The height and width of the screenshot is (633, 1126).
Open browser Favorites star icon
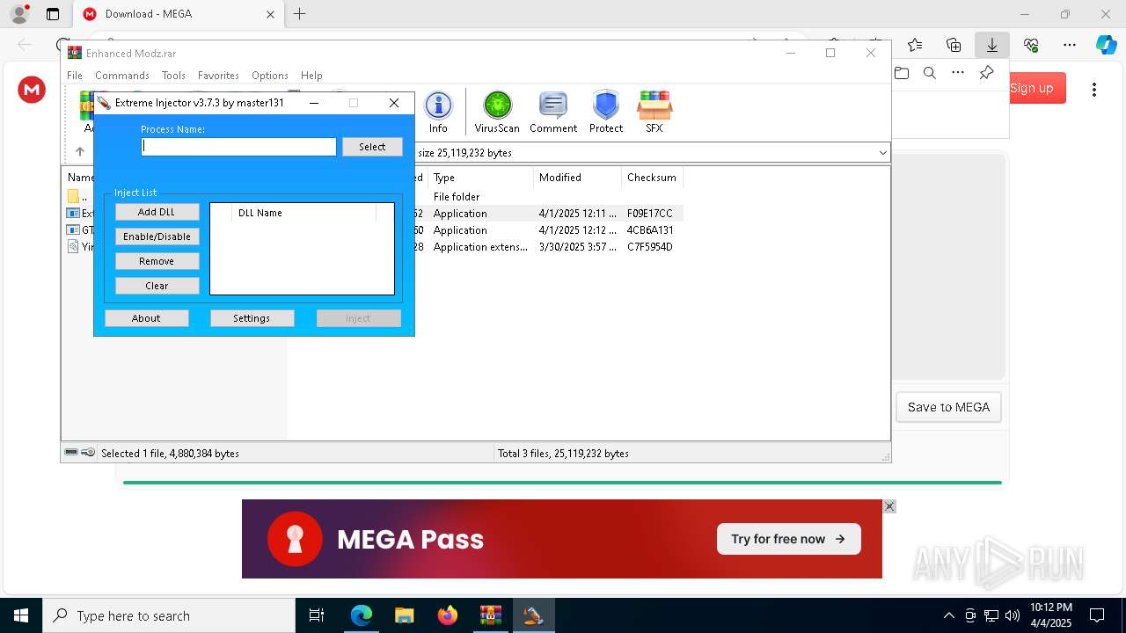[x=915, y=45]
